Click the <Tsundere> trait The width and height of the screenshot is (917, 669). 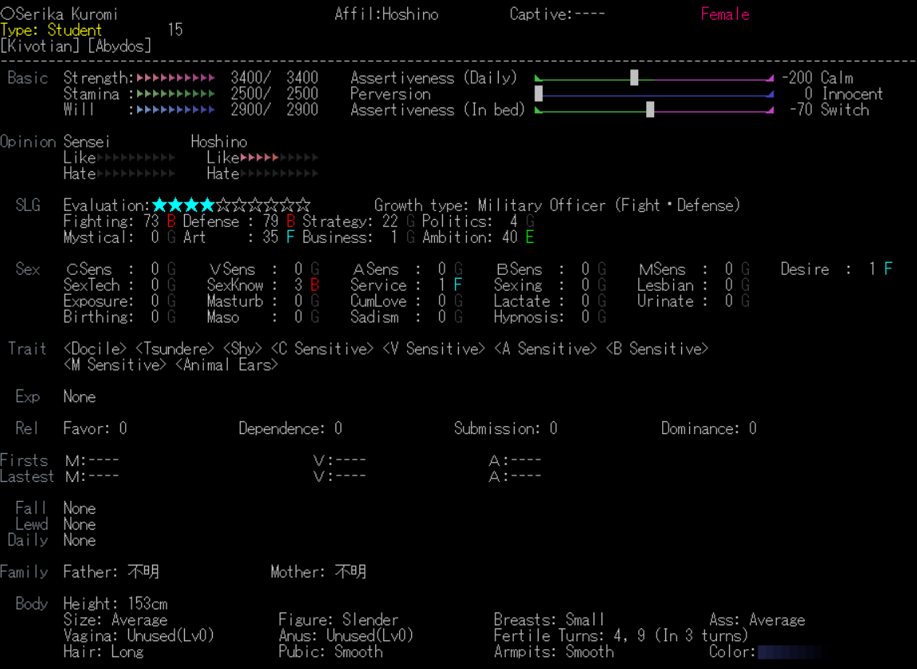click(x=174, y=349)
